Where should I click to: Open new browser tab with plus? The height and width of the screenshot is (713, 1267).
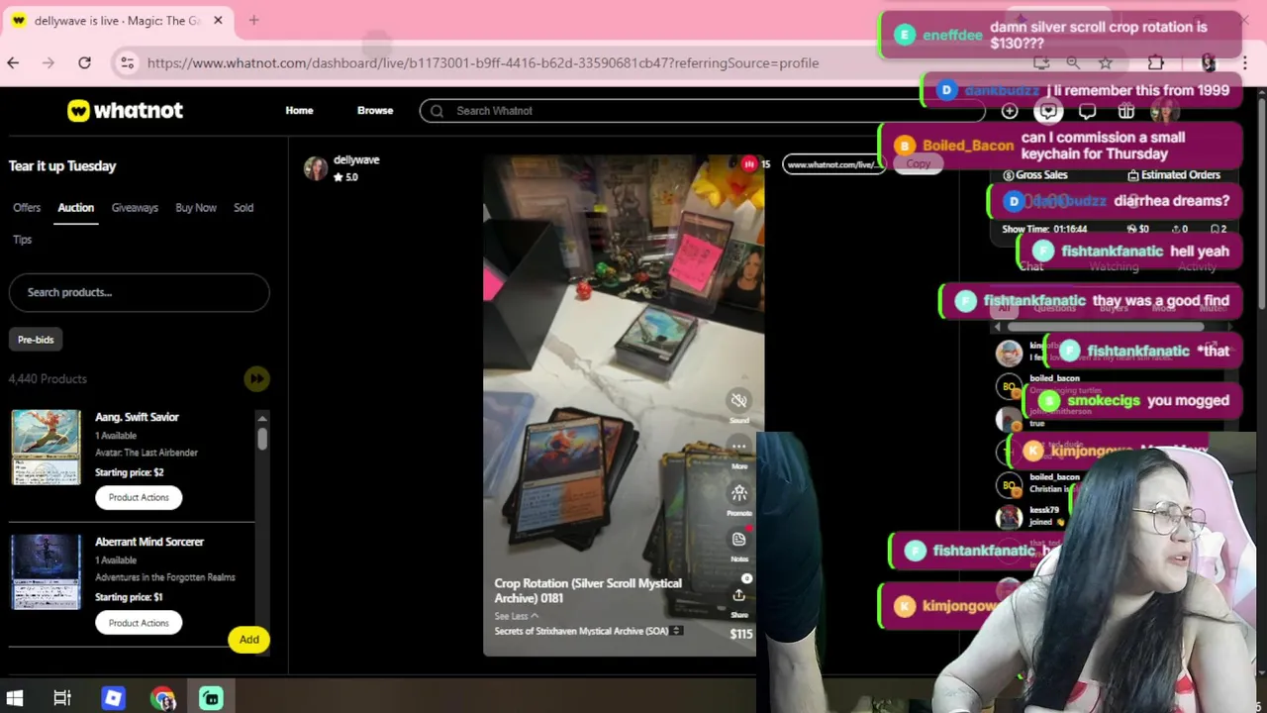(x=253, y=20)
